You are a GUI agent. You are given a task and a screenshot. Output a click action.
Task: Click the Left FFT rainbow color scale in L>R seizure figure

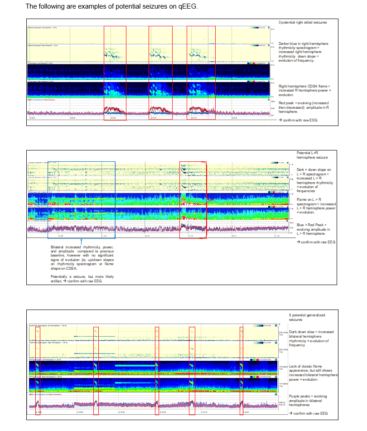click(x=272, y=192)
